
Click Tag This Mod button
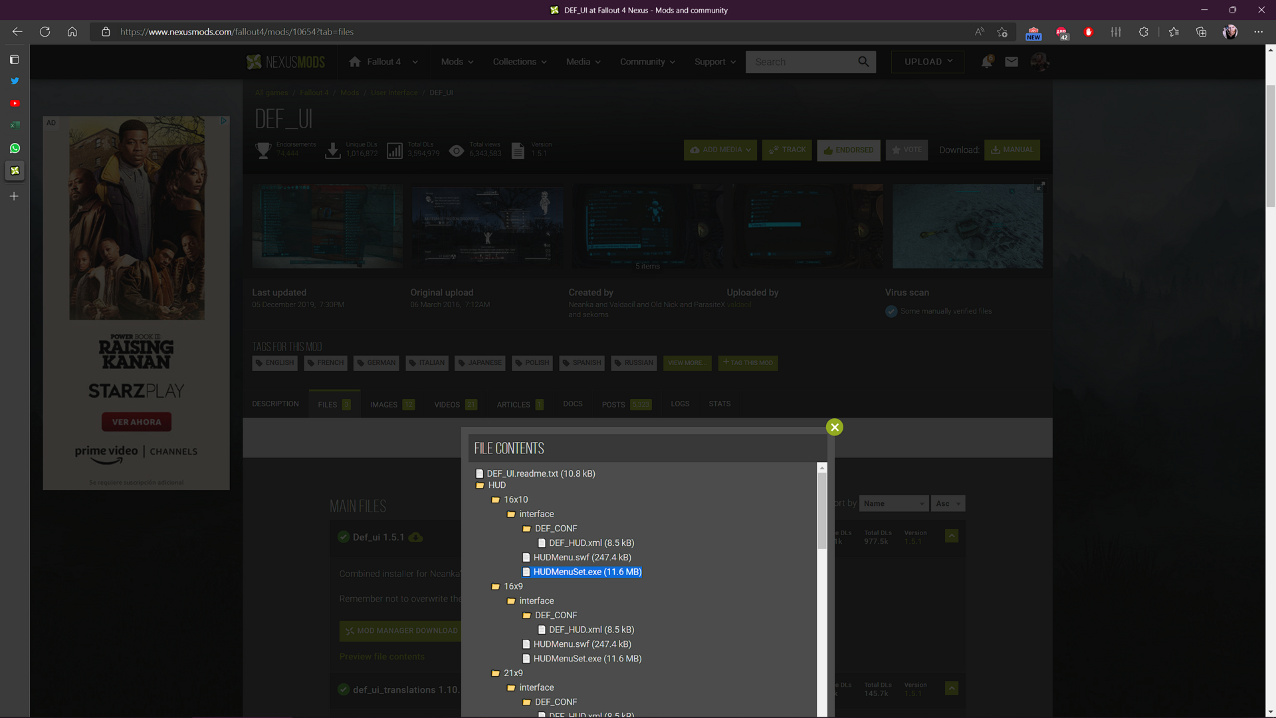point(748,363)
